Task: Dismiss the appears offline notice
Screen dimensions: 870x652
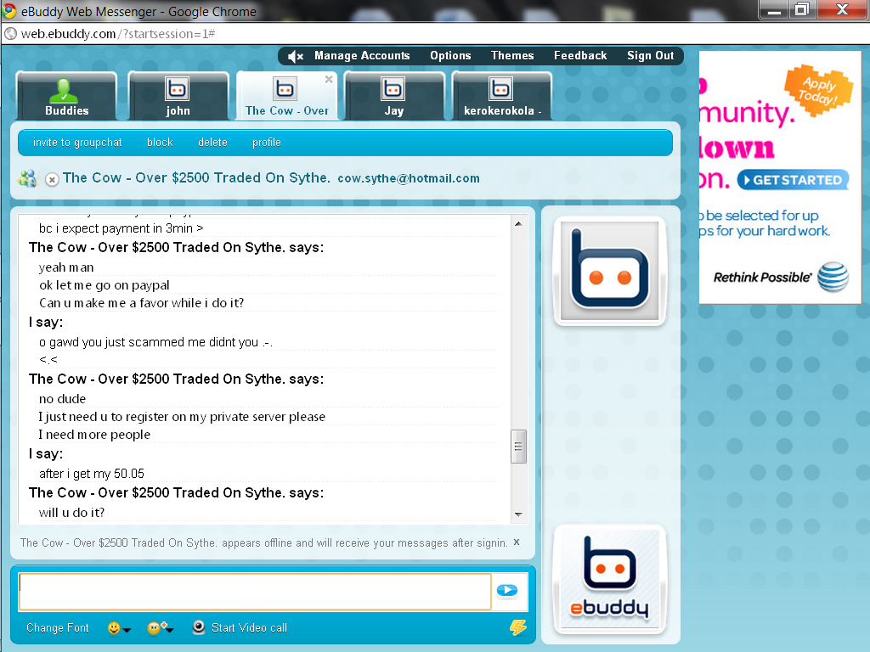Action: click(517, 542)
